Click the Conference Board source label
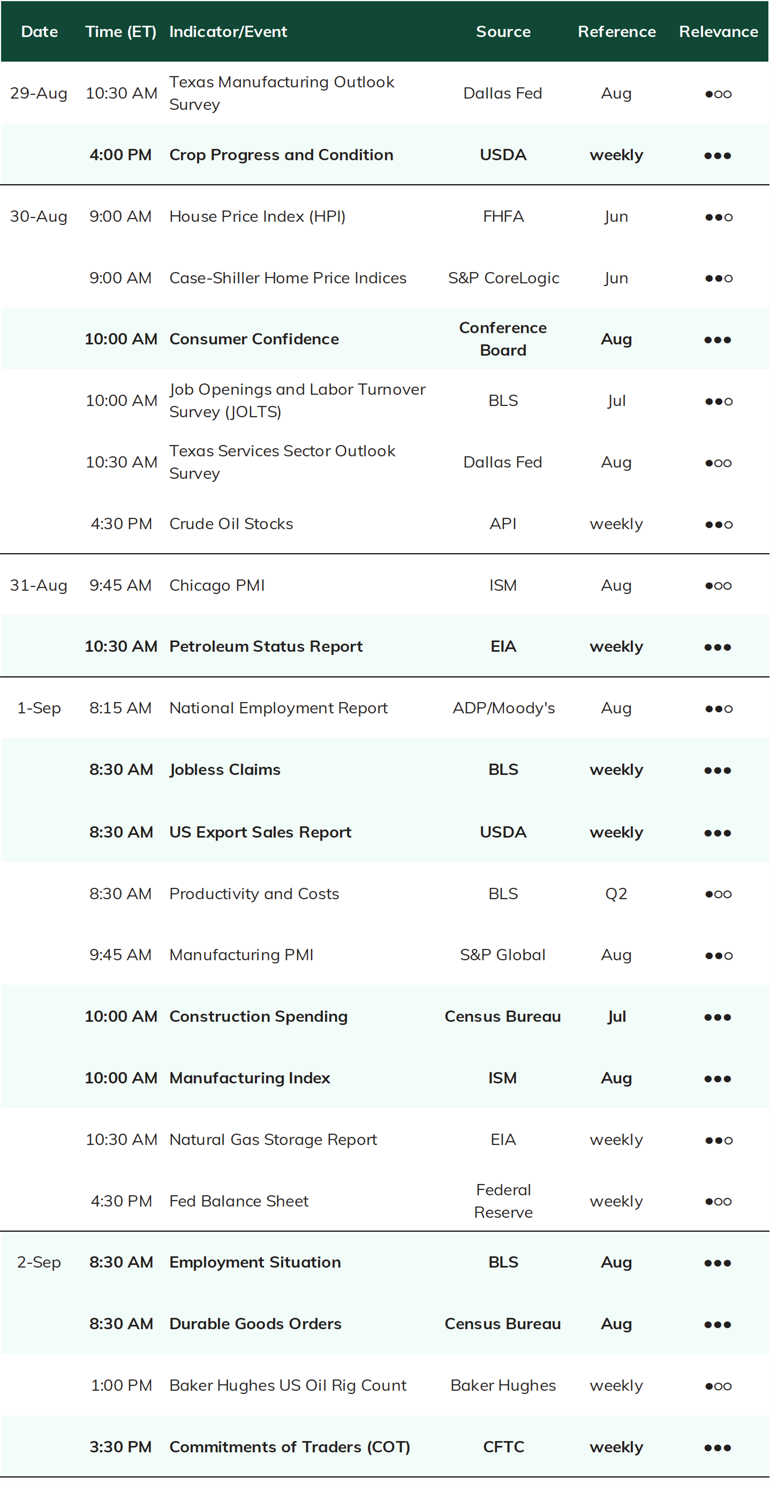The width and height of the screenshot is (770, 1486). (x=503, y=338)
